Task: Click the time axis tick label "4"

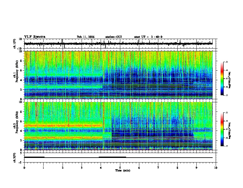Action: [101, 168]
